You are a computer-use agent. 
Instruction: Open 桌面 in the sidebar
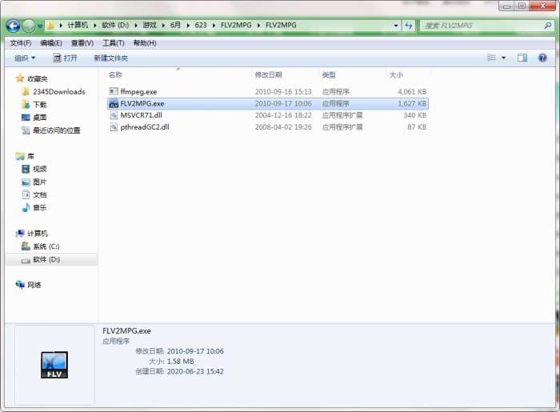(x=40, y=118)
